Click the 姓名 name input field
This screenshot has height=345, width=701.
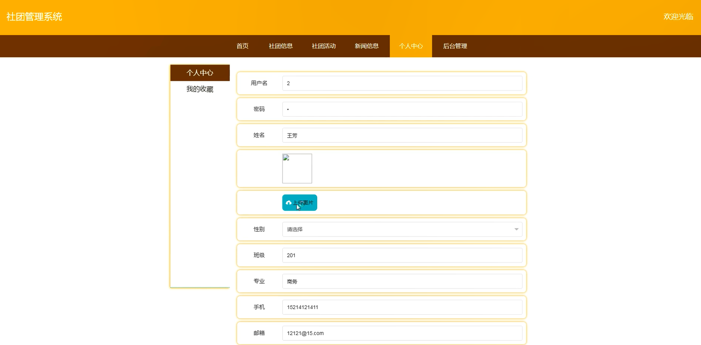click(402, 135)
